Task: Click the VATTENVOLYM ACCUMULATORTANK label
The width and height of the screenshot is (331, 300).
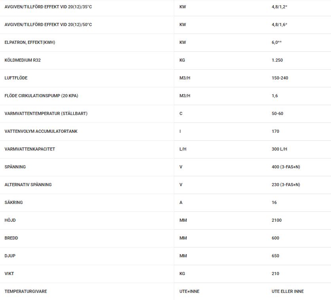Action: click(41, 131)
